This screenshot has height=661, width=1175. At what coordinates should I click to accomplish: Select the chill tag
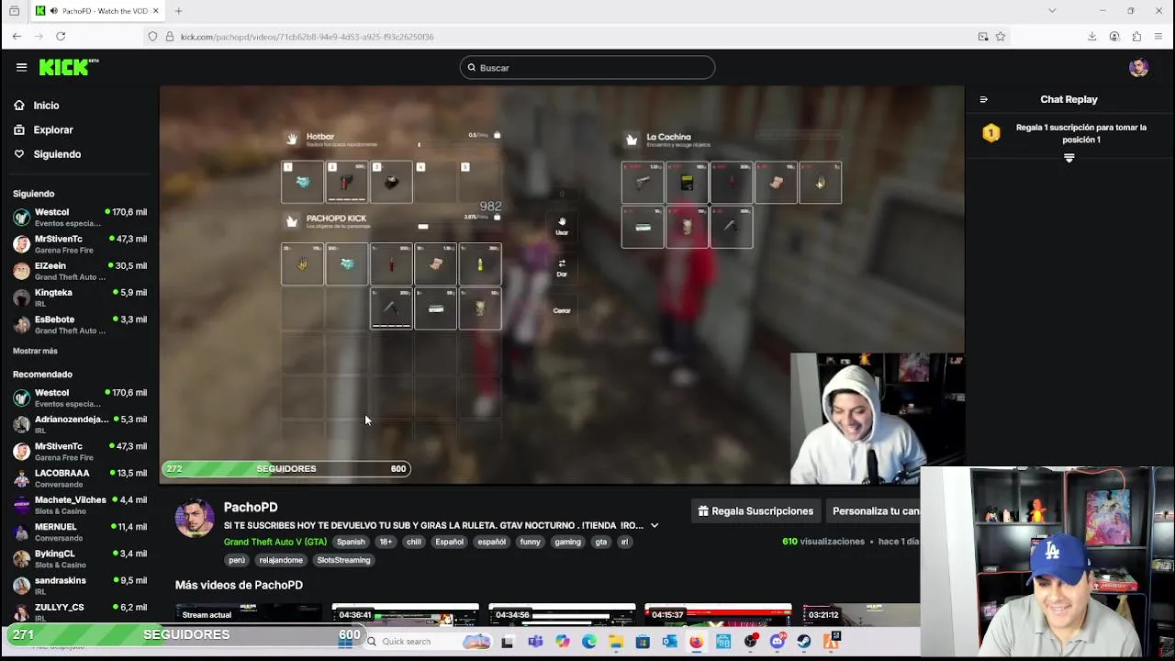[x=414, y=542]
